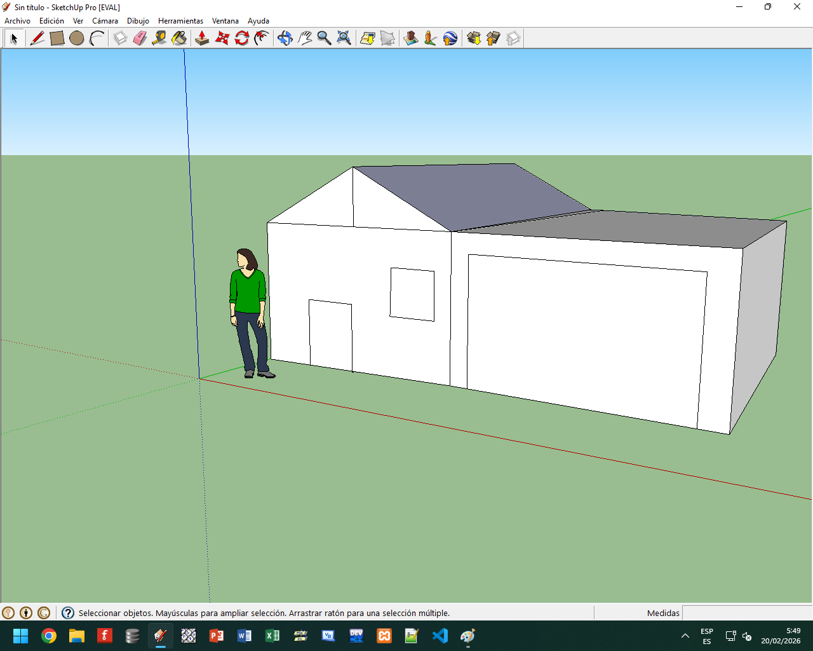This screenshot has width=813, height=651.
Task: Open the Ventana menu
Action: point(225,21)
